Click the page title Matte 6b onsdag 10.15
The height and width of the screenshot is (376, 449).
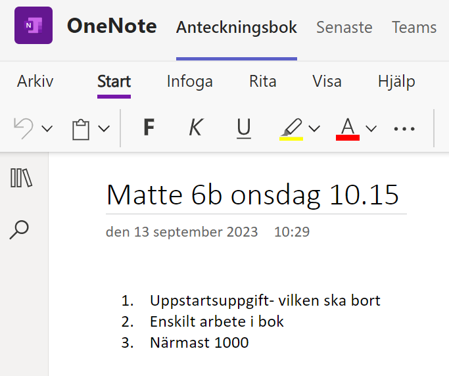(x=252, y=195)
